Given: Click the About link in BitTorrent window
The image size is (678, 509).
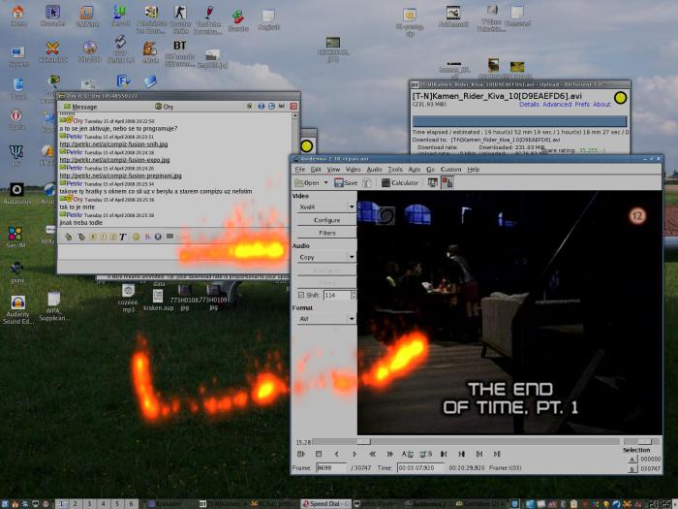Looking at the screenshot, I should click(x=601, y=105).
